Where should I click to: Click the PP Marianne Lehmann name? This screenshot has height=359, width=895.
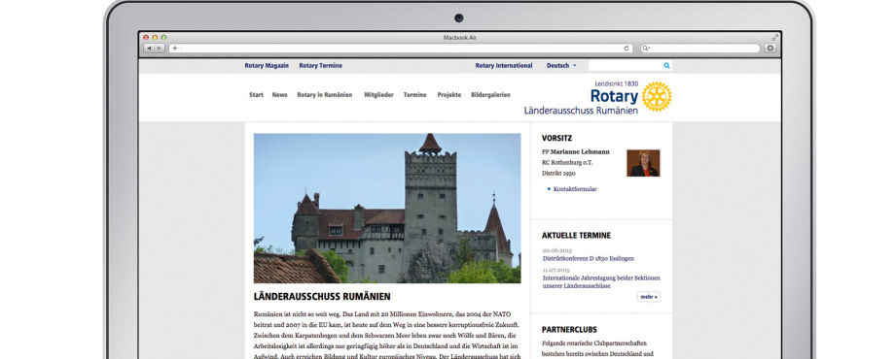click(576, 152)
